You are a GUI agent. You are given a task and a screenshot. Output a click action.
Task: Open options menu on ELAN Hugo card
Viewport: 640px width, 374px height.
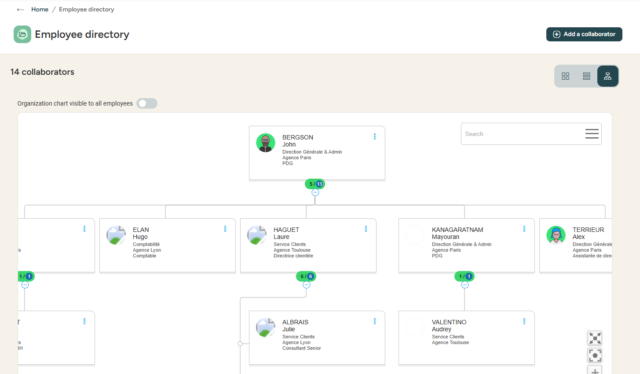[x=225, y=229]
